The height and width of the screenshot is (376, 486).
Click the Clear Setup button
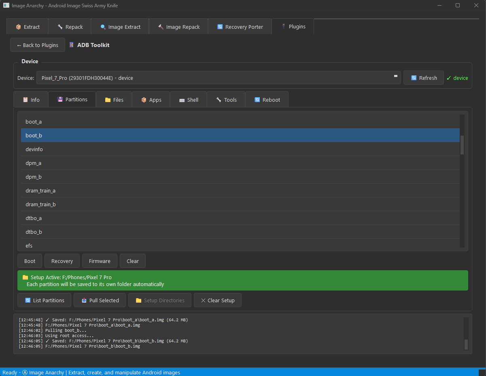217,300
